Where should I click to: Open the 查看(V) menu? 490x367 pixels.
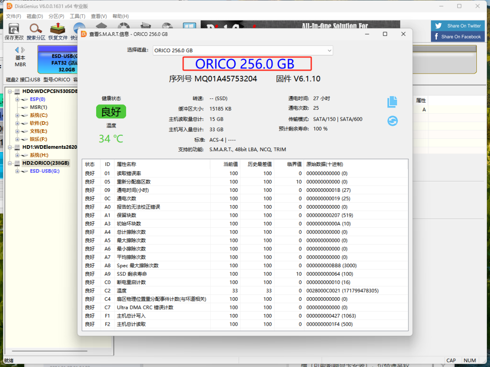point(99,16)
